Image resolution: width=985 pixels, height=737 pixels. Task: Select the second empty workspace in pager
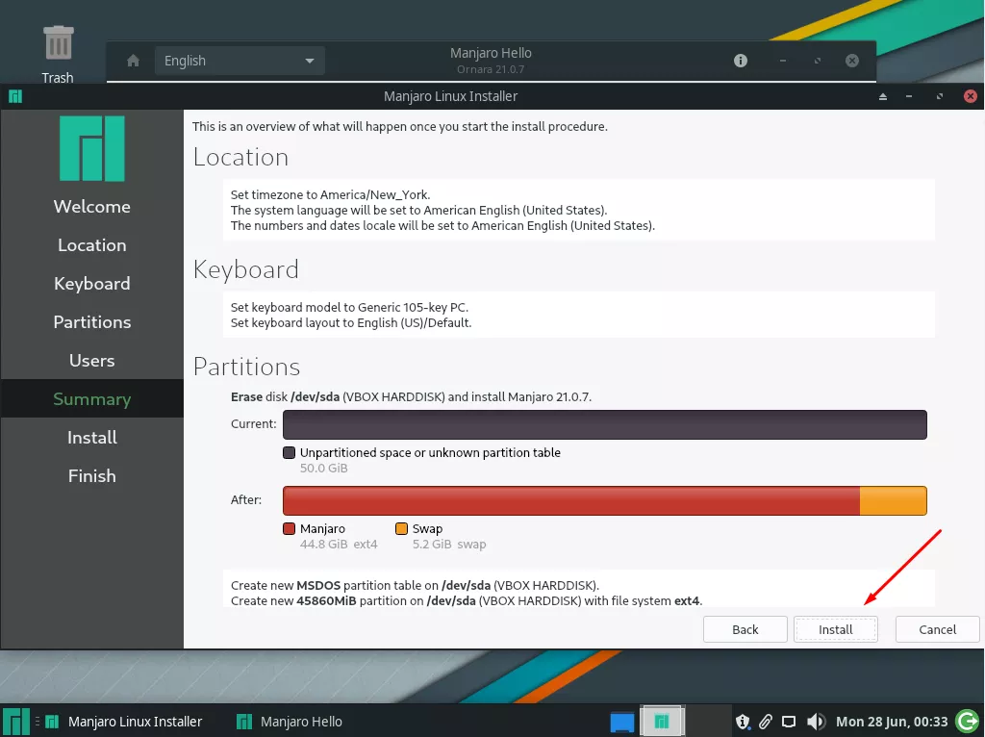[x=707, y=722]
